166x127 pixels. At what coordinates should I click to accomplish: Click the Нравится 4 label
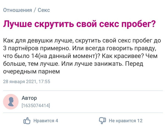point(46,121)
